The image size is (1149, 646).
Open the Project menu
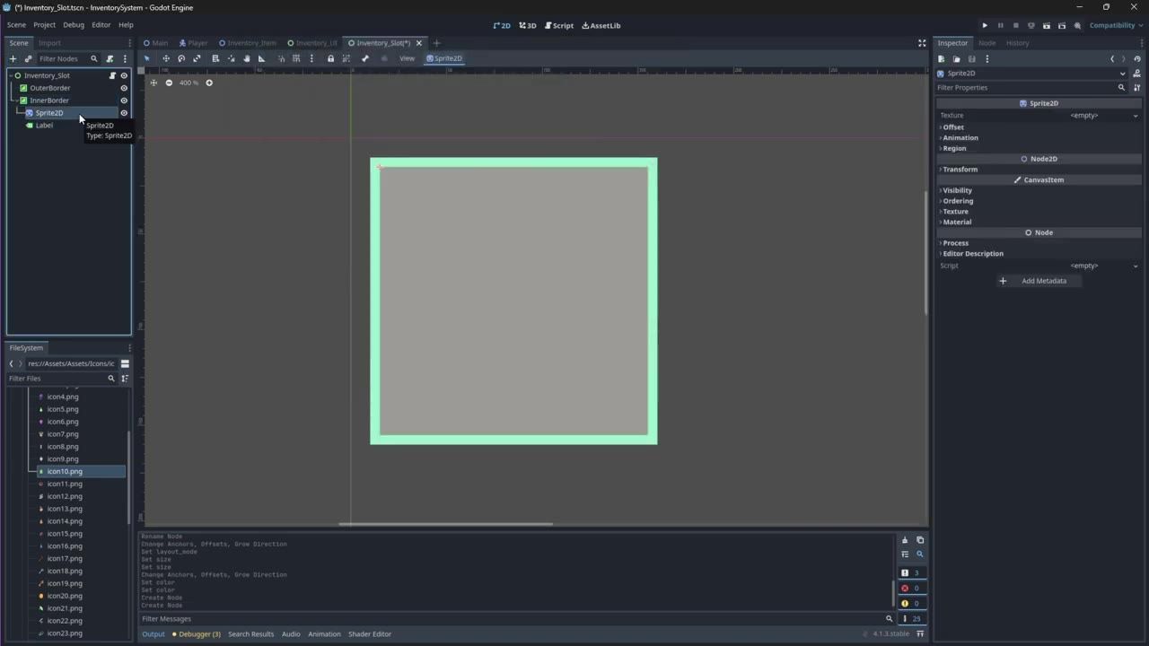44,25
